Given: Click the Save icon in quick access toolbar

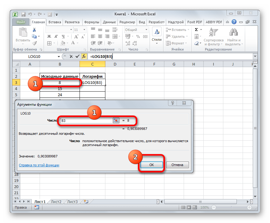Looking at the screenshot, I should (22, 14).
